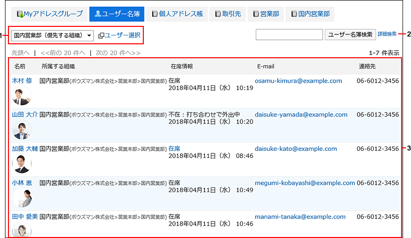
Task: Open the 詳細検索 link
Action: tap(387, 34)
